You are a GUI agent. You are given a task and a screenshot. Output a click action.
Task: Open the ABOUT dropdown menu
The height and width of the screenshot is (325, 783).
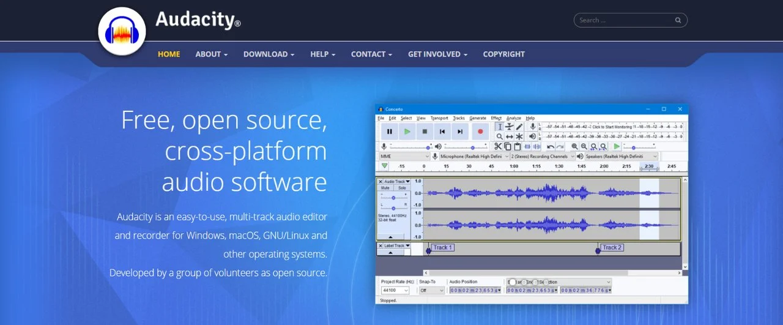click(212, 54)
